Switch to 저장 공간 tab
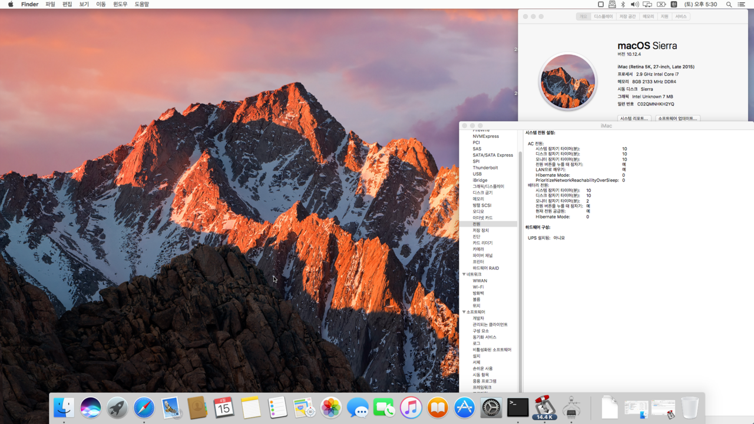Screen dimensions: 754x424 (x=627, y=16)
